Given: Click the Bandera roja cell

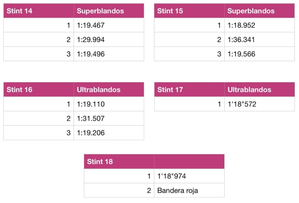Looking at the screenshot, I should point(189,190).
